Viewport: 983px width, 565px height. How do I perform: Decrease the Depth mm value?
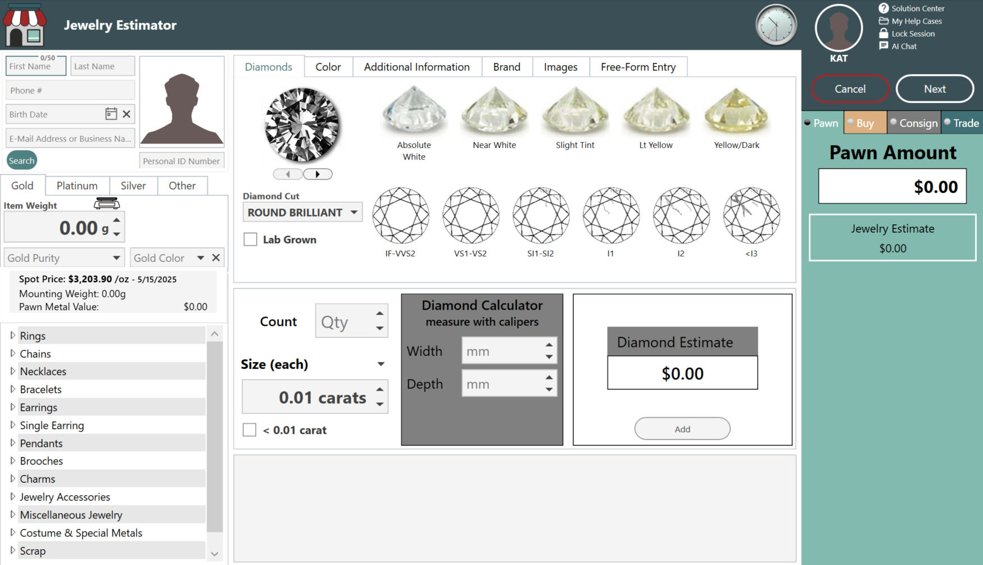click(549, 390)
